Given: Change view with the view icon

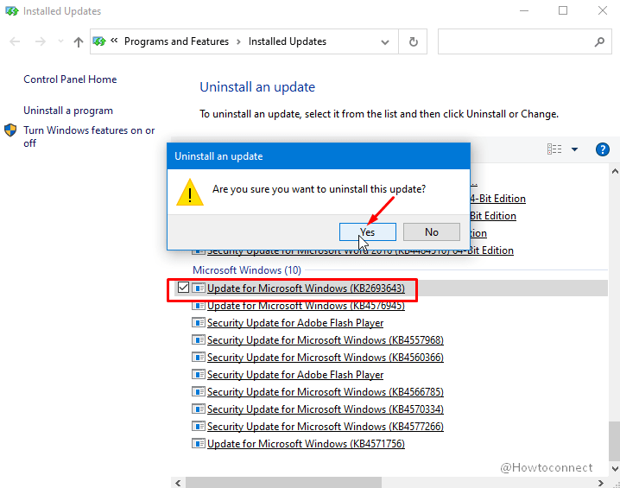Looking at the screenshot, I should coord(554,149).
